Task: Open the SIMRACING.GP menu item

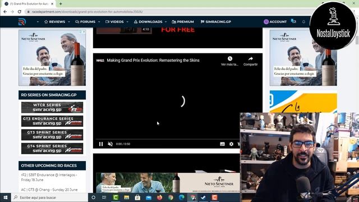Action: pos(215,22)
